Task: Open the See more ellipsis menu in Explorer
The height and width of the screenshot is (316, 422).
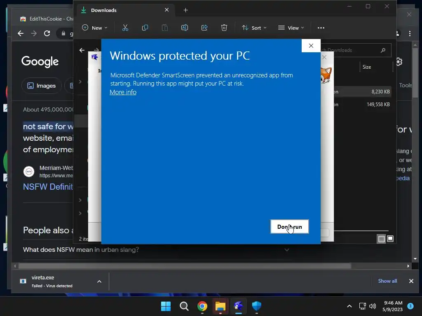Action: coord(321,28)
